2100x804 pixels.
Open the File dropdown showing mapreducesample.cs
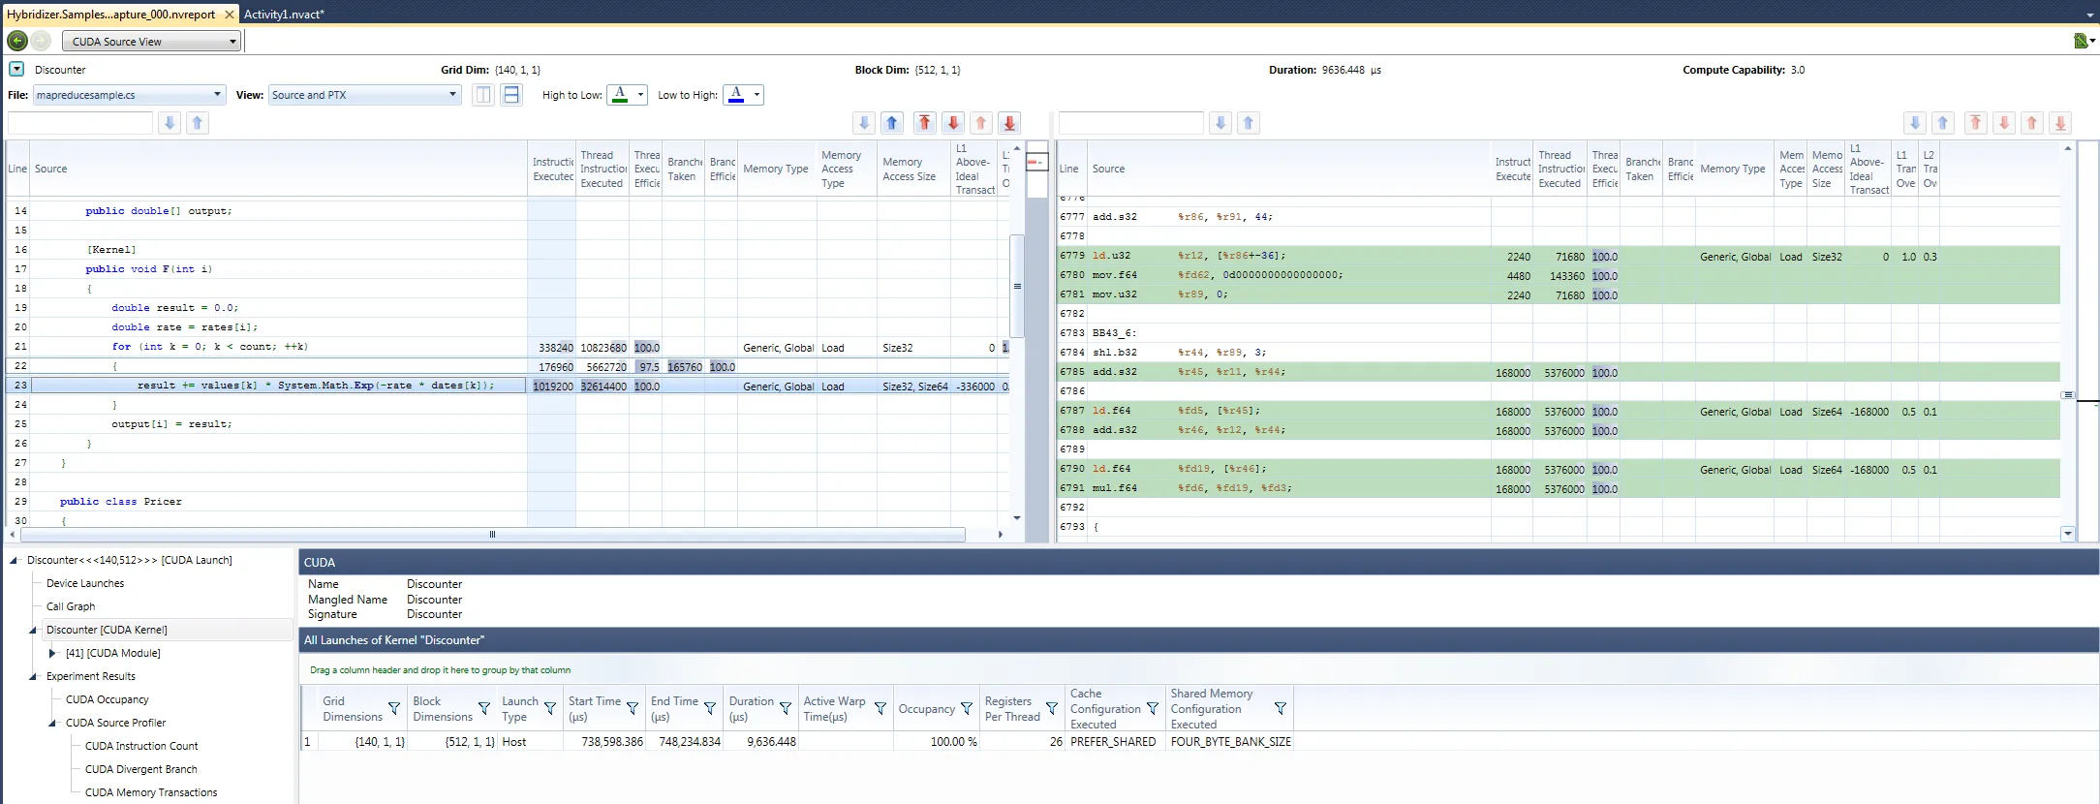tap(129, 95)
